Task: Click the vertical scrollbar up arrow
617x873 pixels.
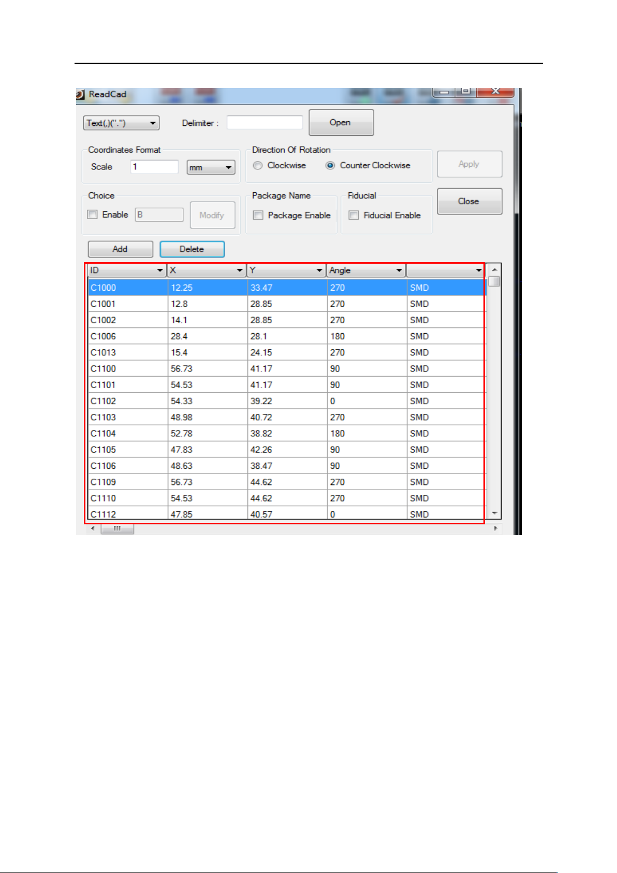Action: pyautogui.click(x=494, y=270)
